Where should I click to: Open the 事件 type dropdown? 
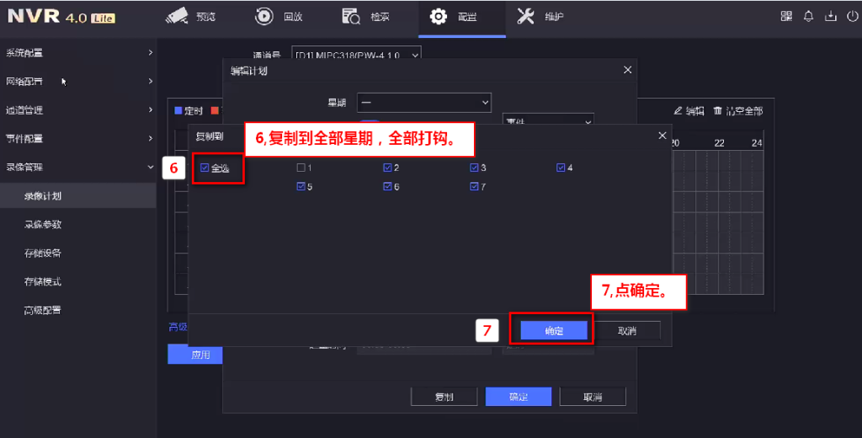pyautogui.click(x=548, y=120)
